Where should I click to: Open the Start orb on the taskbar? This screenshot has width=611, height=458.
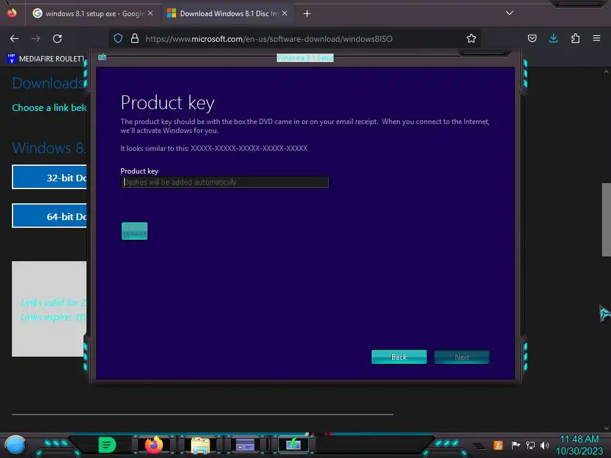[x=15, y=445]
